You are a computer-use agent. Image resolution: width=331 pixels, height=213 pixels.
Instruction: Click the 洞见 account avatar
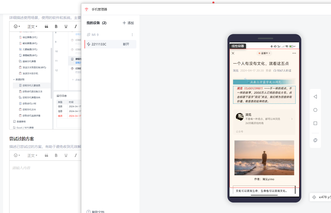(240, 117)
